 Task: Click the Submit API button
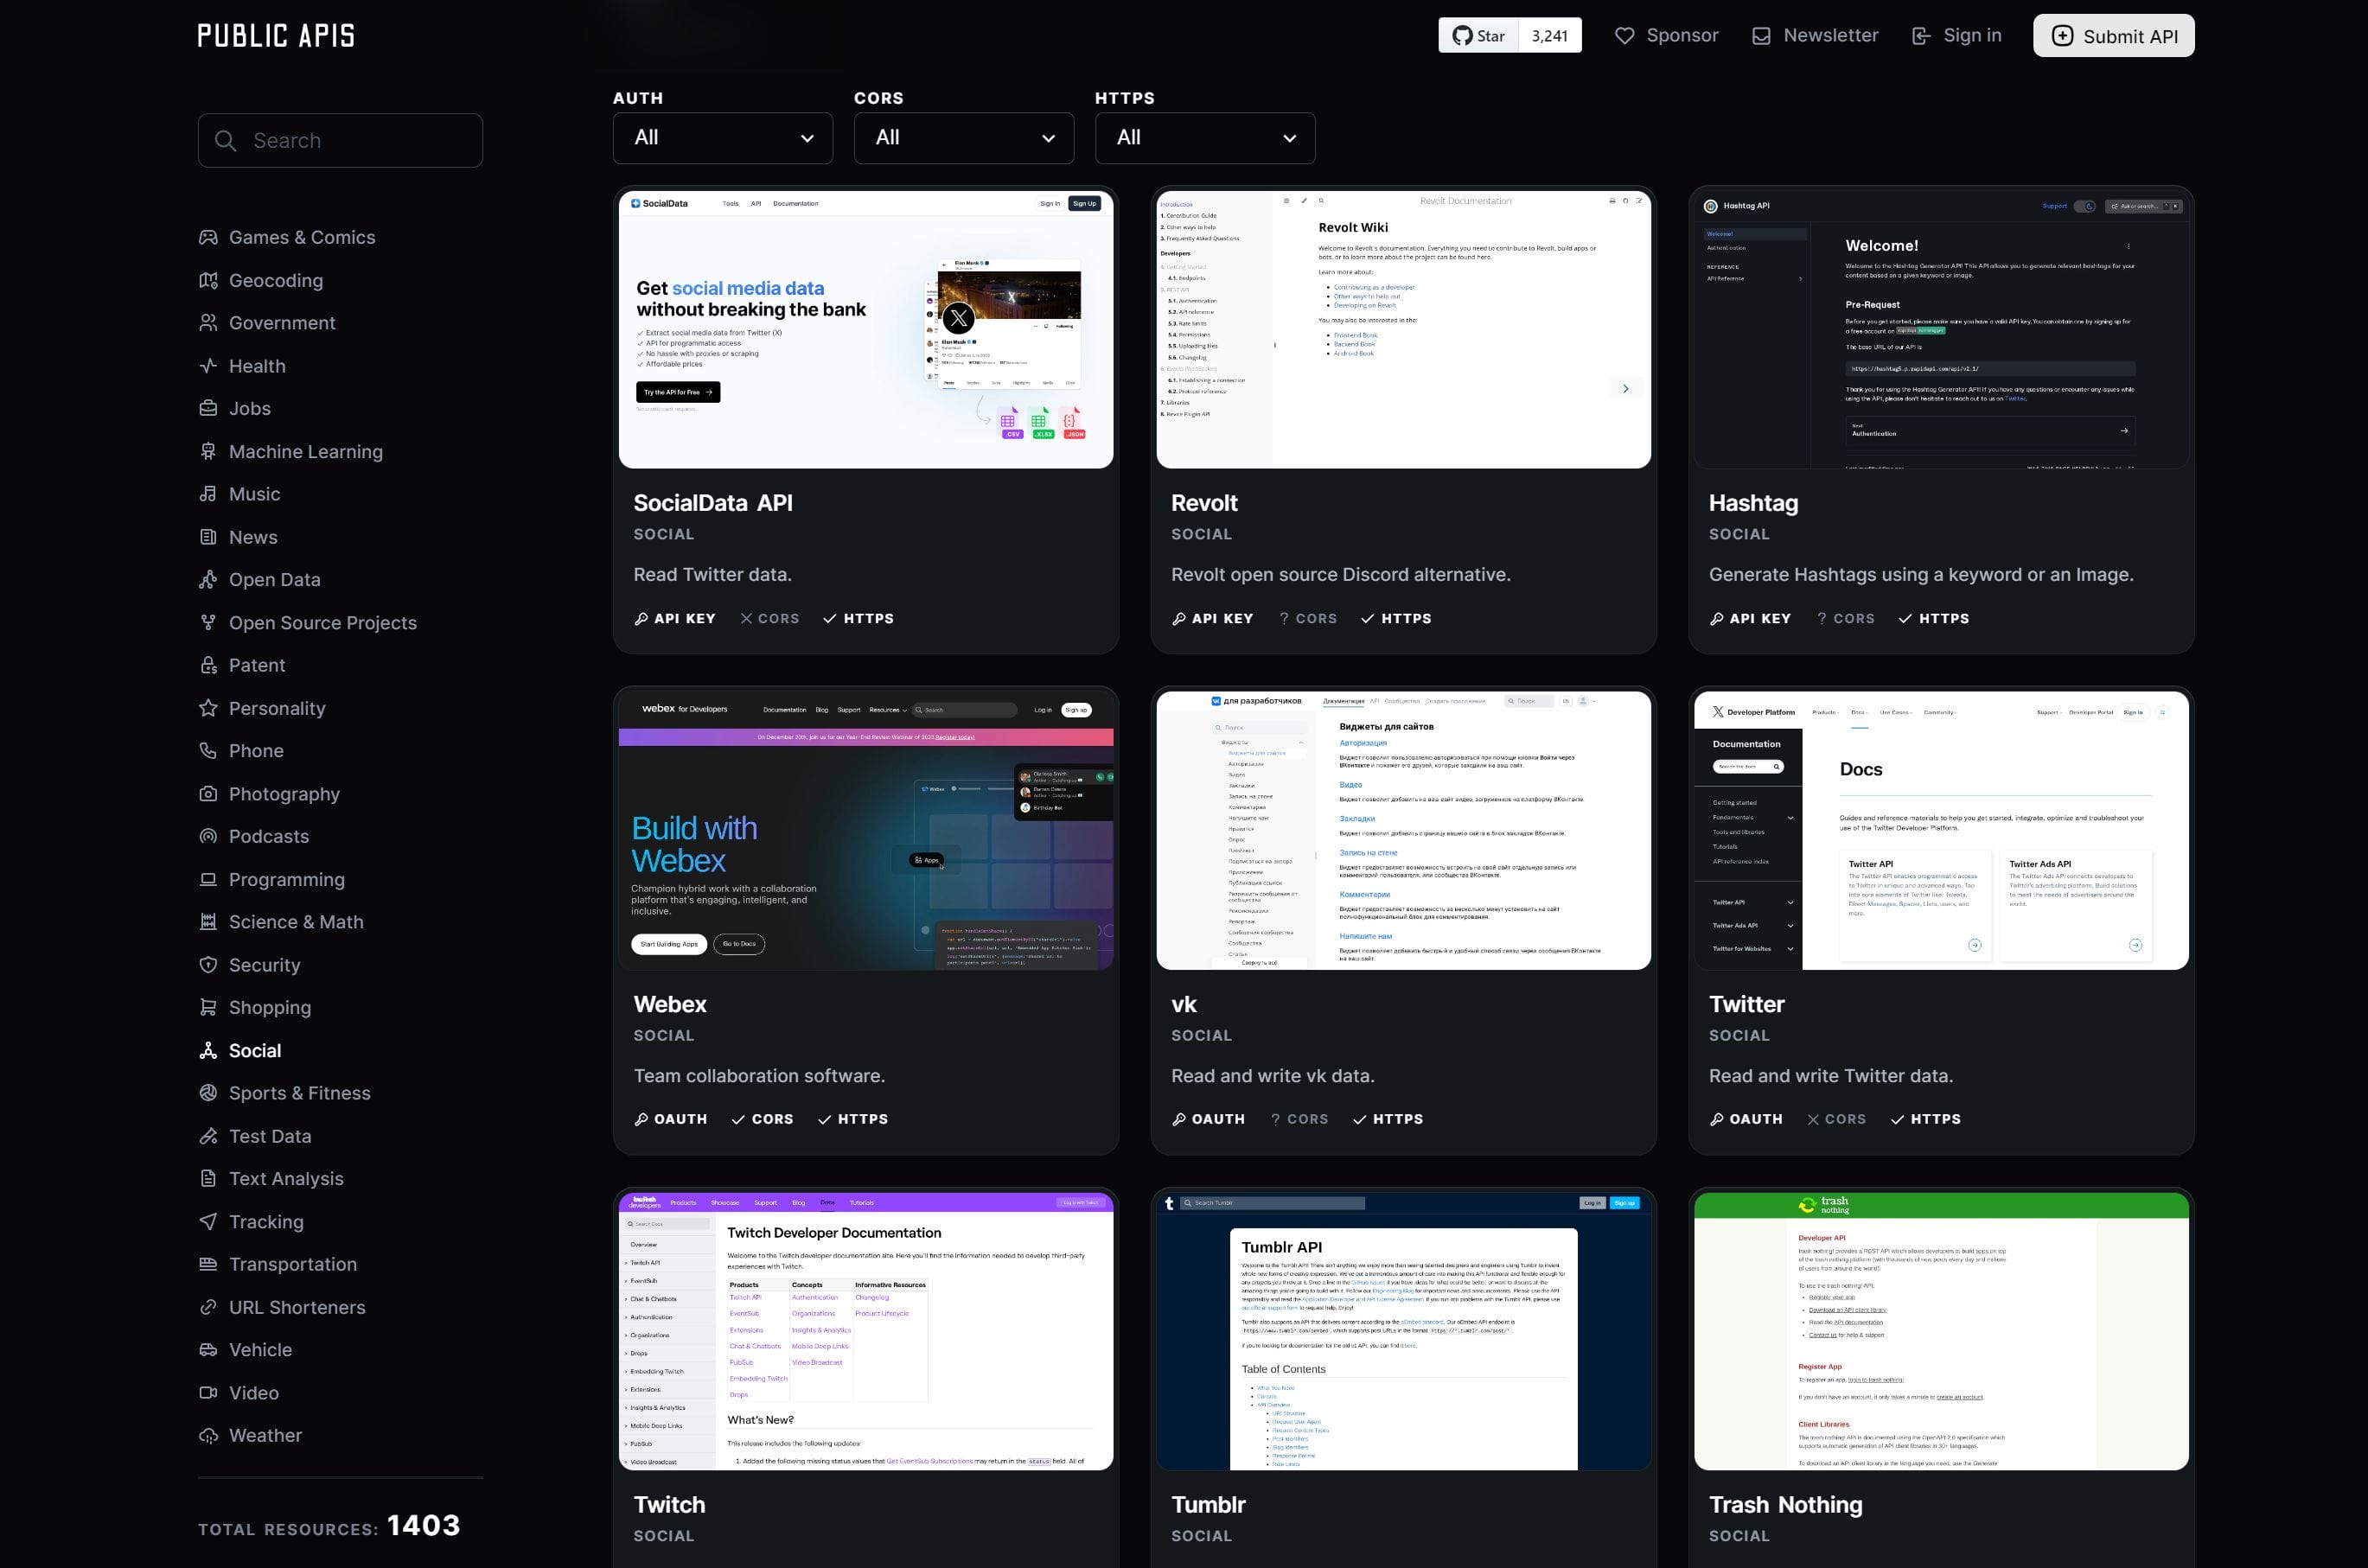tap(2113, 35)
